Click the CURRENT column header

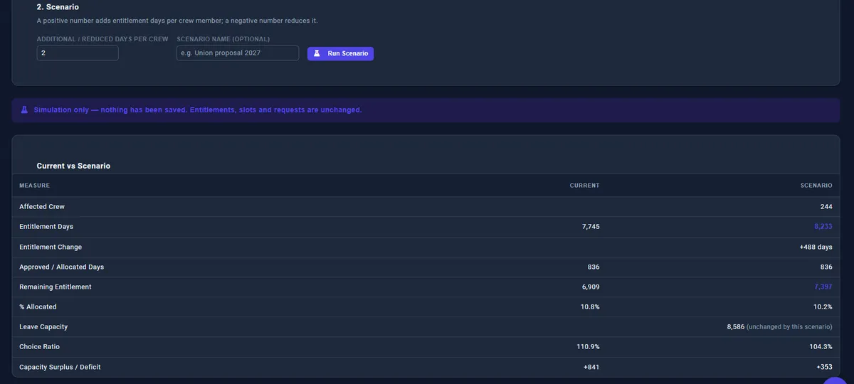click(x=585, y=186)
